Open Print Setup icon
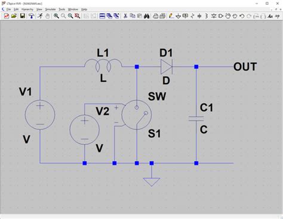 [x=156, y=16]
